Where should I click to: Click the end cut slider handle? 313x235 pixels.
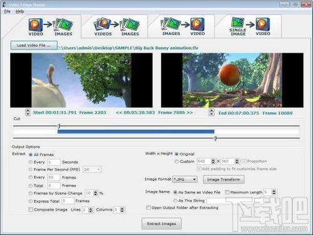215,138
